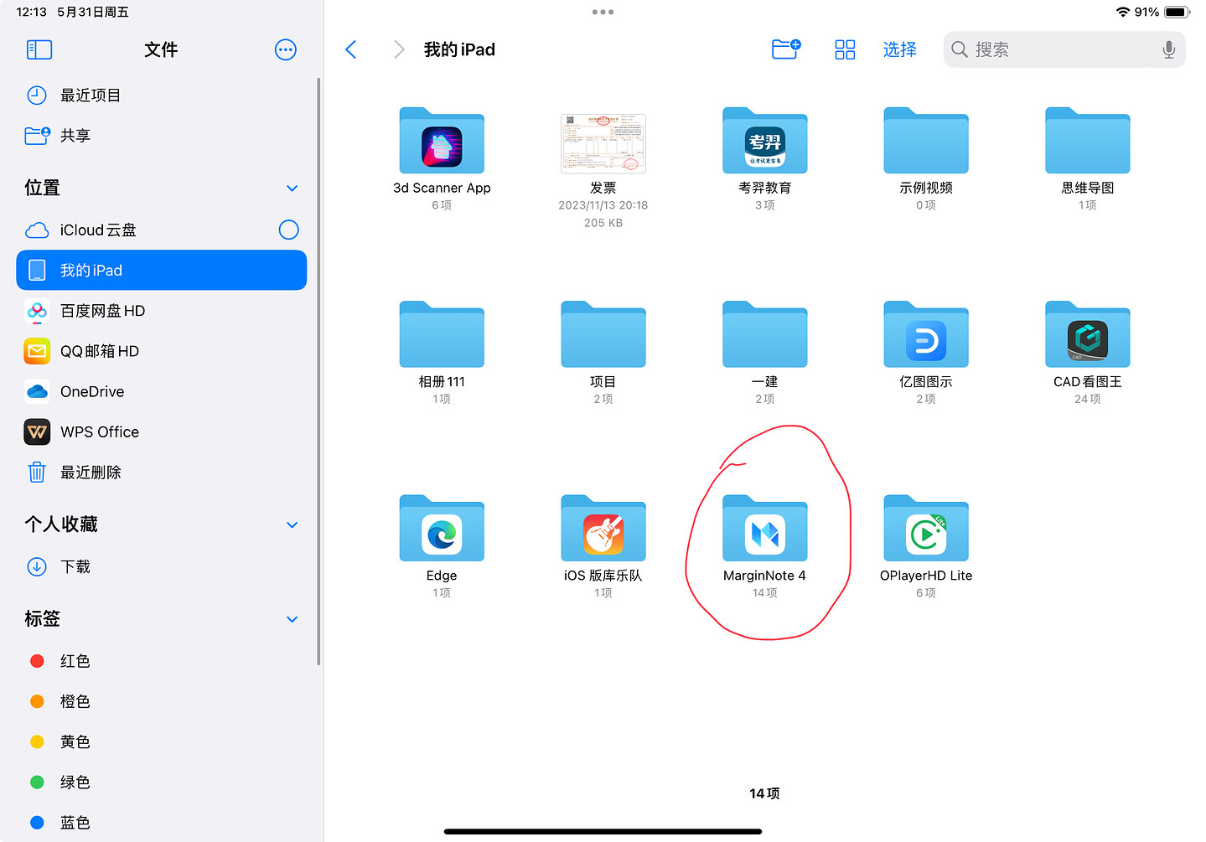Open 百度网盘 HD location
The image size is (1206, 842).
pos(102,312)
